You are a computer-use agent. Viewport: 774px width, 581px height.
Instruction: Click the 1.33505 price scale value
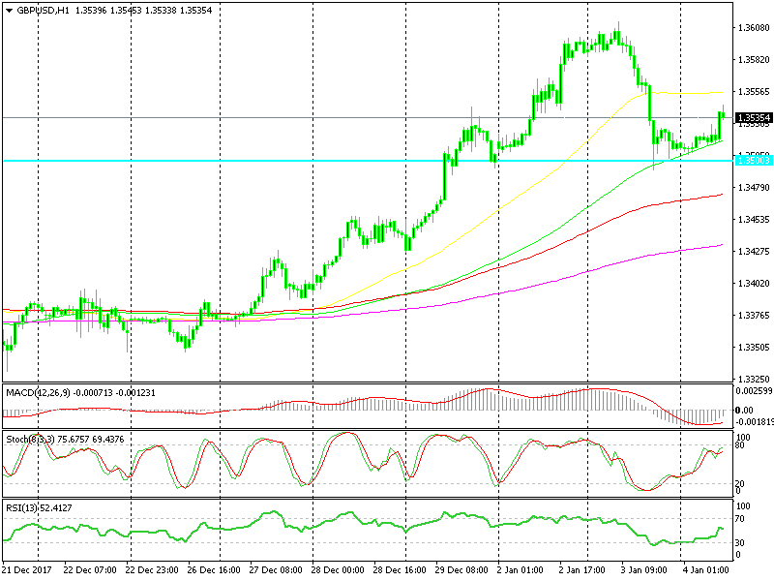[754, 348]
